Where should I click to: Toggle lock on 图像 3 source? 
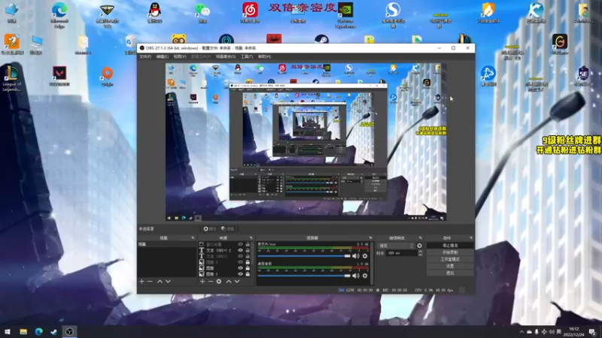(248, 262)
